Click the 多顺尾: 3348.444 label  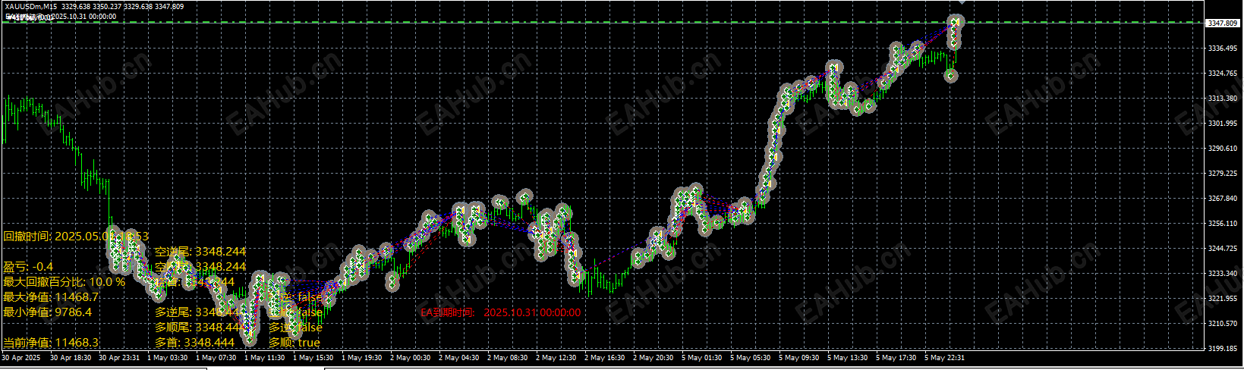click(200, 328)
